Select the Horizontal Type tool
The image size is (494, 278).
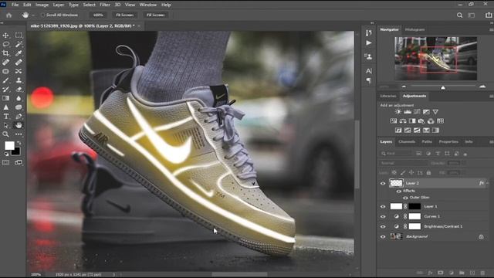5,117
